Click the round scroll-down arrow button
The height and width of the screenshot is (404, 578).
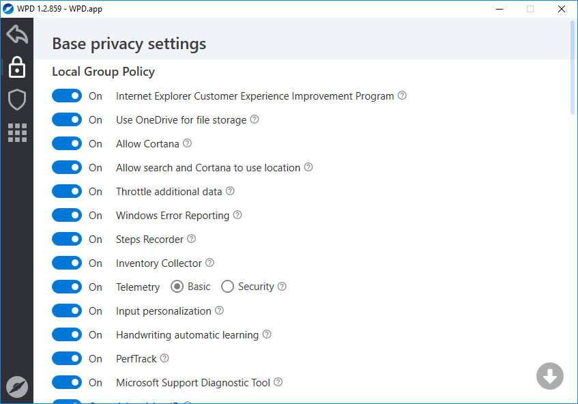tap(549, 376)
